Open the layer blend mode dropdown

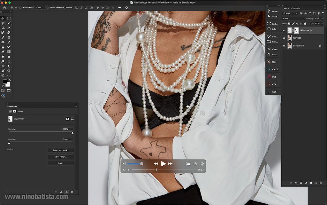pyautogui.click(x=293, y=19)
